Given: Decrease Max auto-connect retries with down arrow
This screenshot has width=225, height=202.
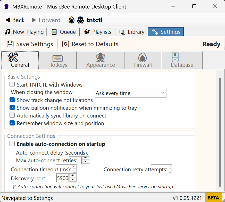Looking at the screenshot, I should [x=86, y=162].
